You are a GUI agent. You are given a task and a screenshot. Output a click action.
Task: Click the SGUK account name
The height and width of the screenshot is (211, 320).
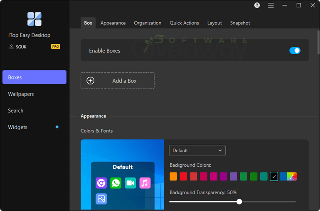[21, 47]
